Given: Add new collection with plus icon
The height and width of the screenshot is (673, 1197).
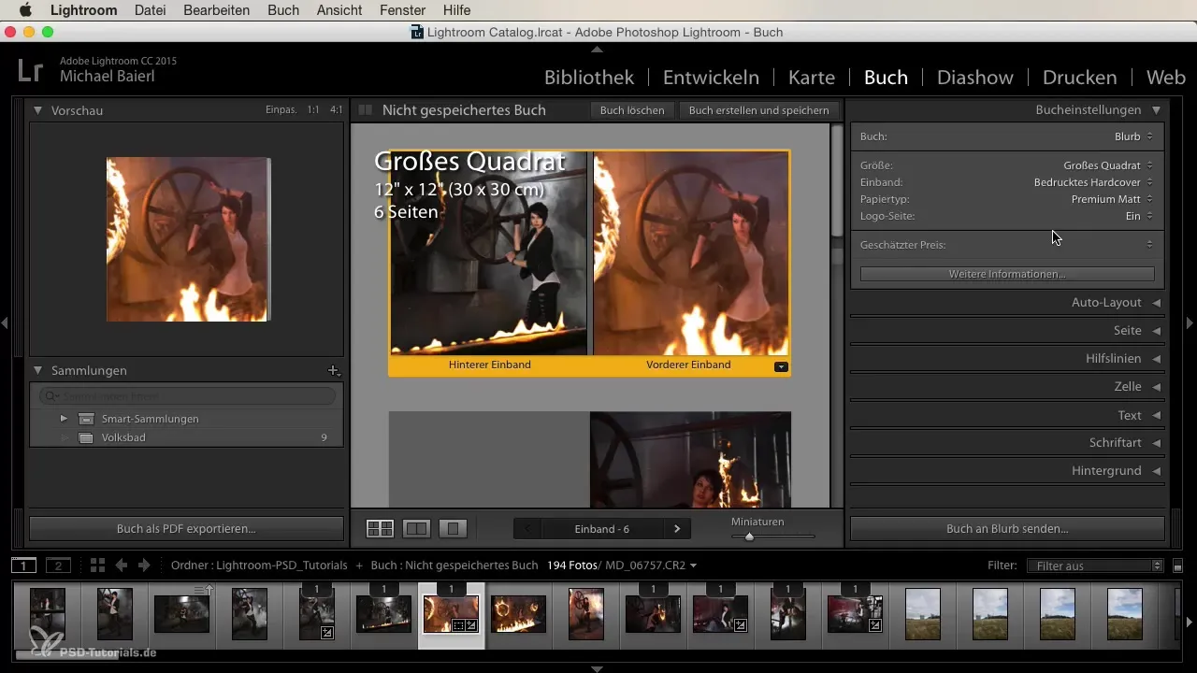Looking at the screenshot, I should (x=333, y=371).
